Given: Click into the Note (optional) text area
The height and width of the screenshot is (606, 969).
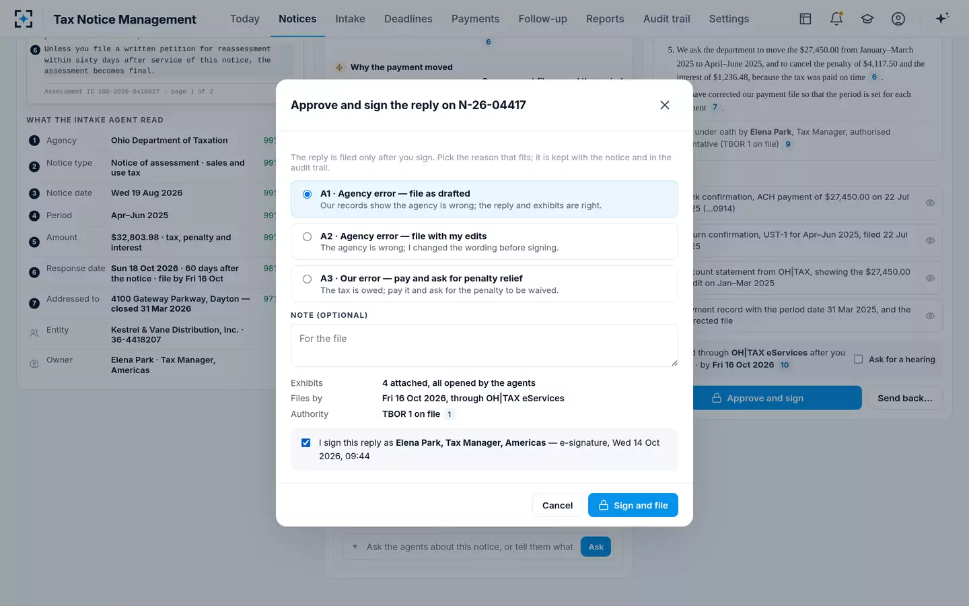Looking at the screenshot, I should (485, 345).
